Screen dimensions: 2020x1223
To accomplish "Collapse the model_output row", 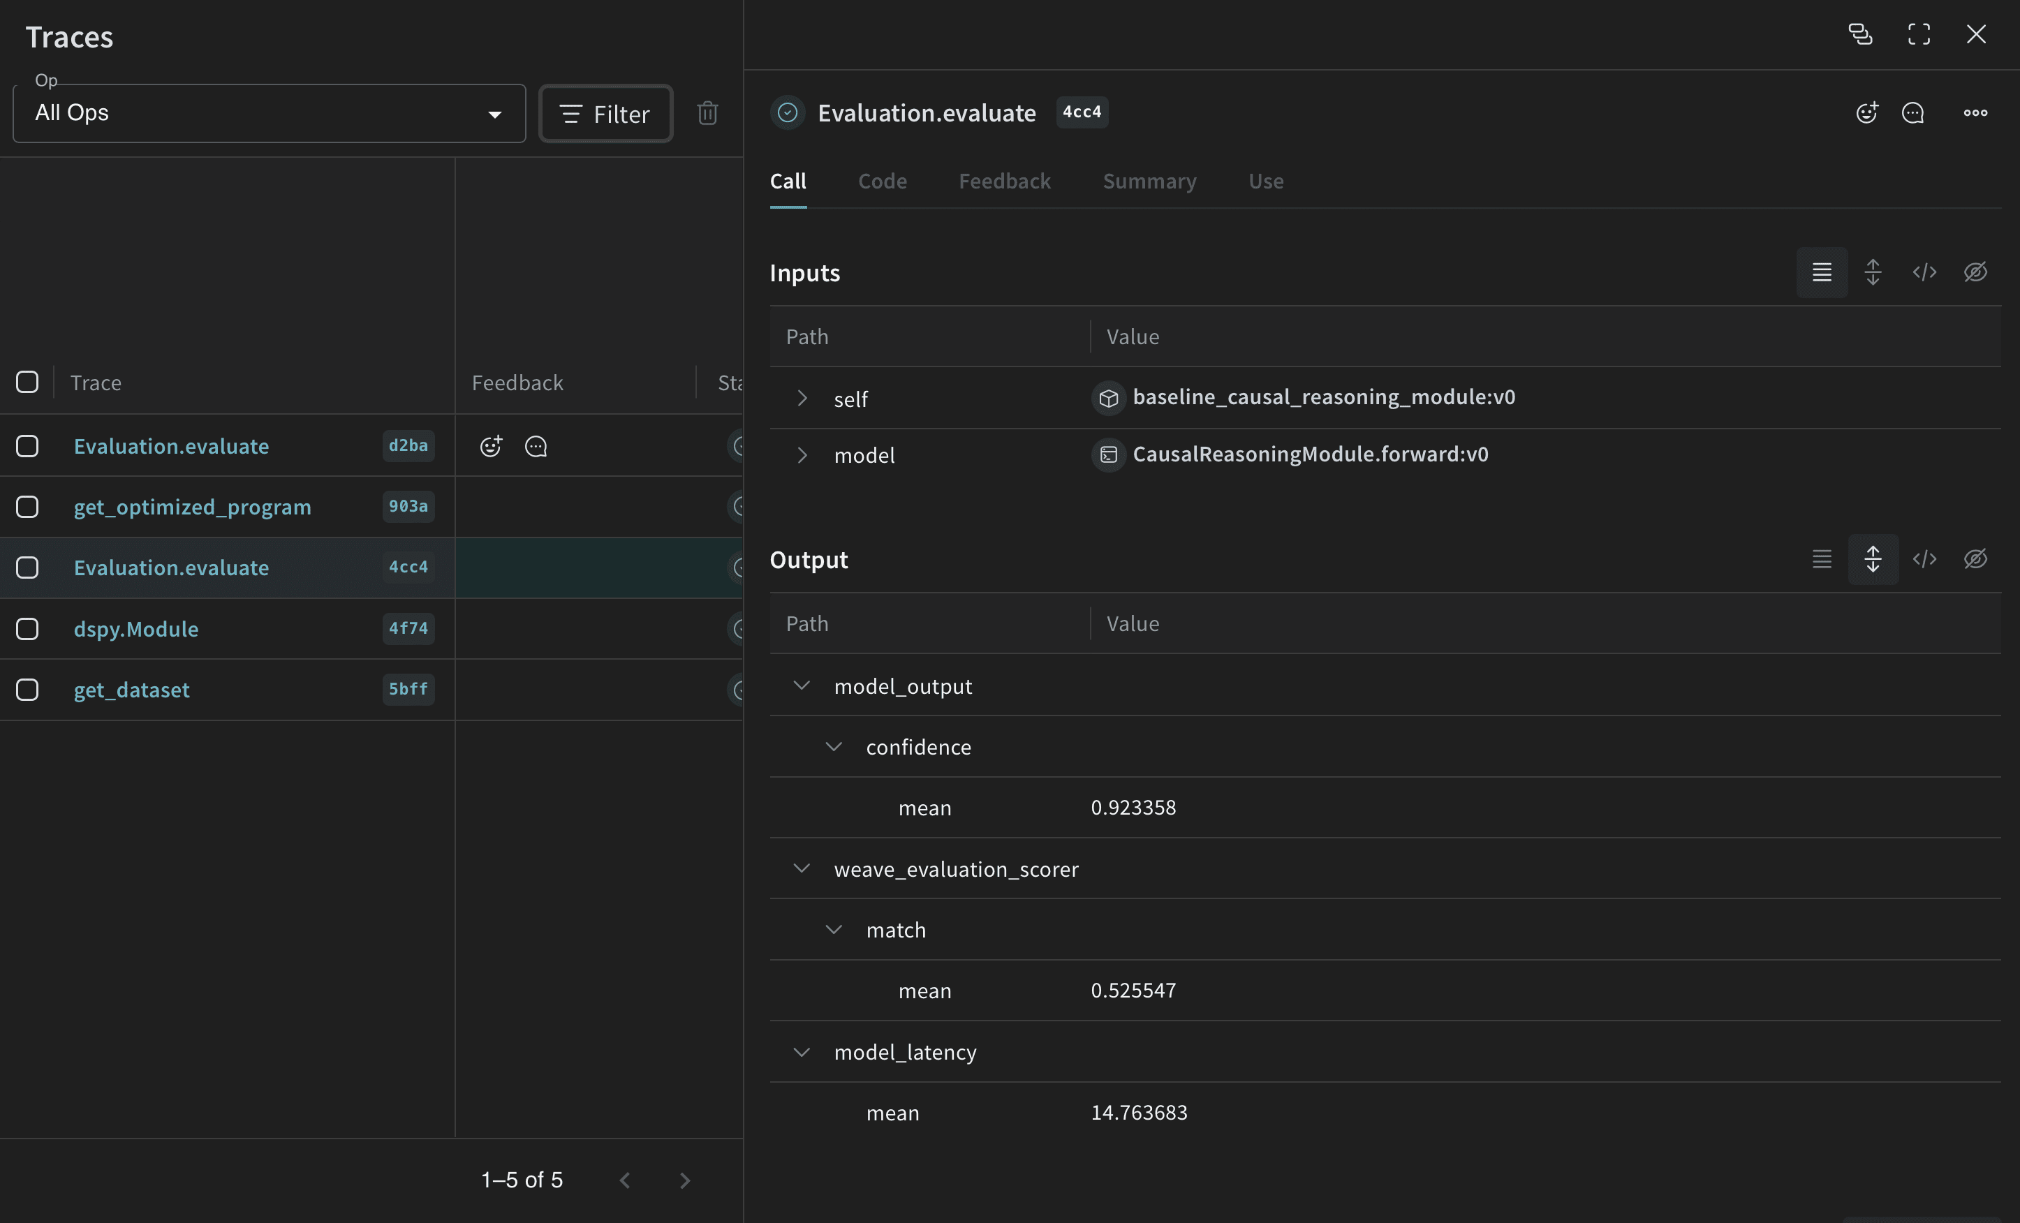I will [802, 685].
